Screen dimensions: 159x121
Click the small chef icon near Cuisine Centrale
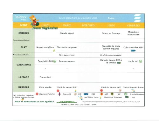(23, 99)
